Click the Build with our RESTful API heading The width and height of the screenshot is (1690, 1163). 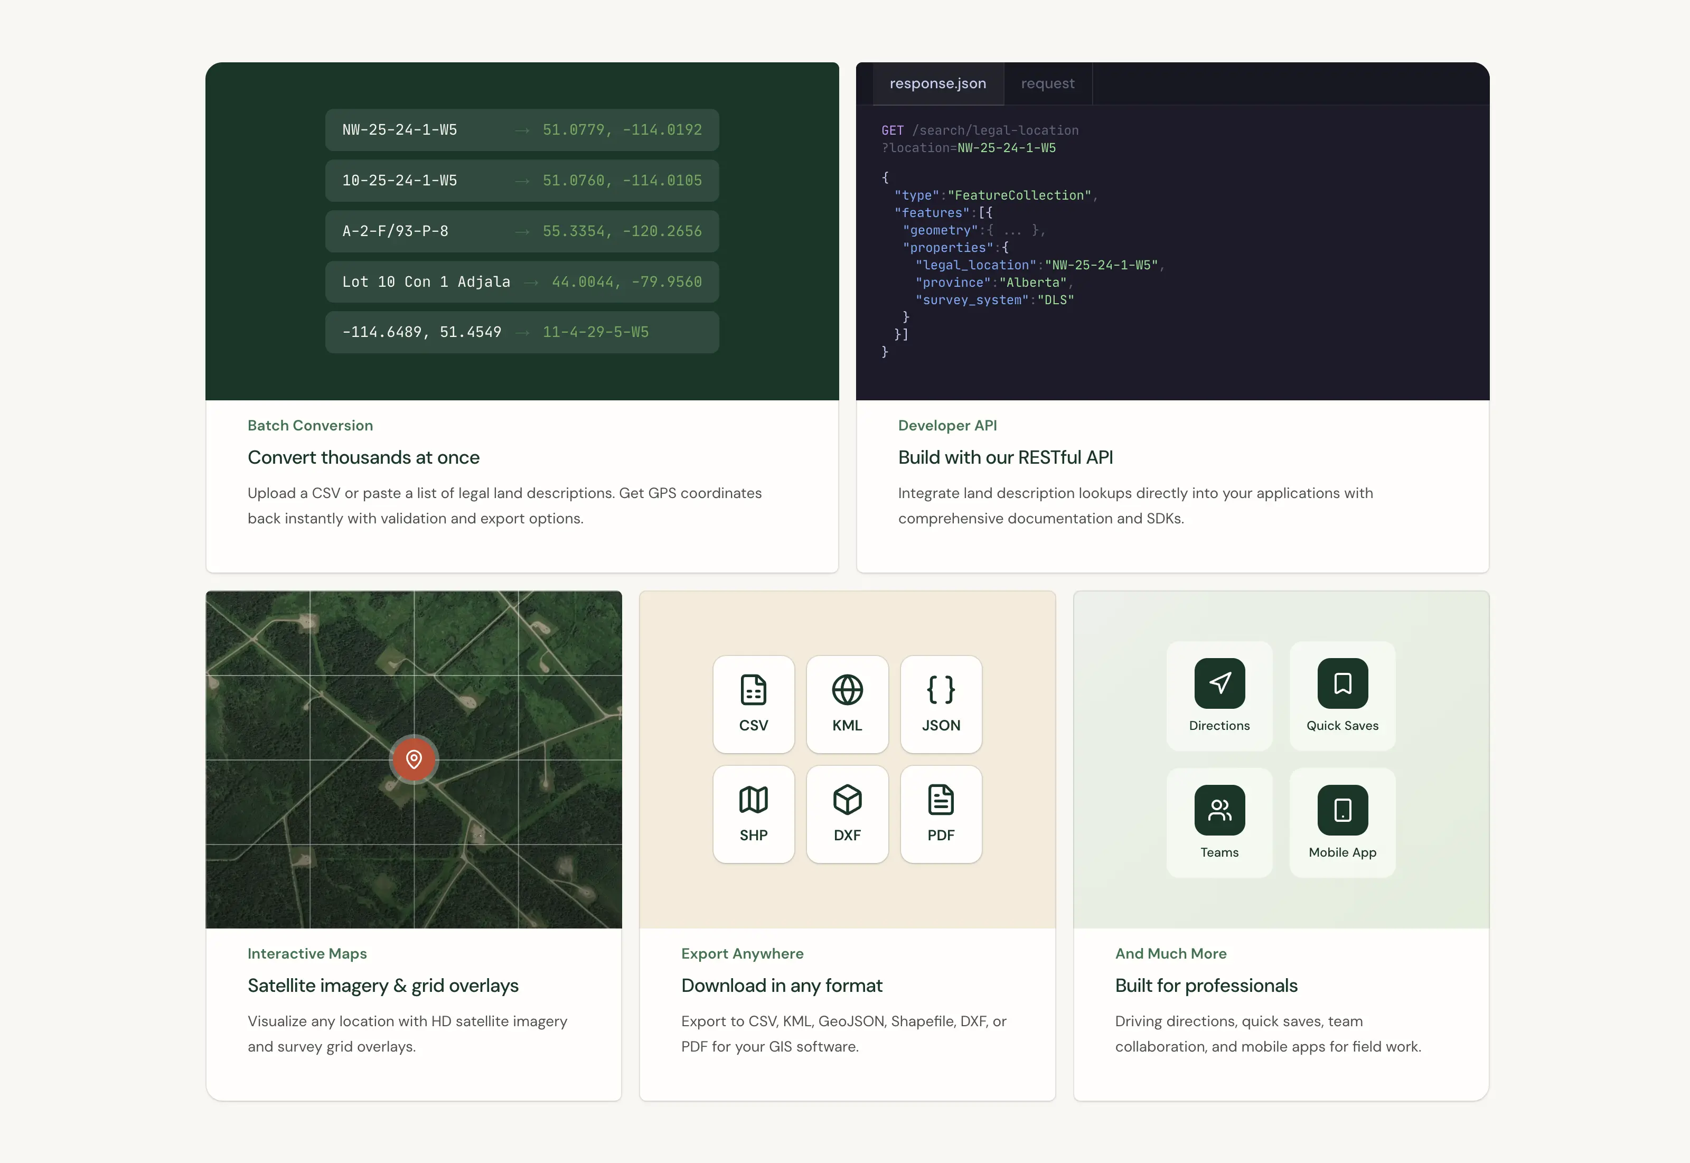[1005, 457]
